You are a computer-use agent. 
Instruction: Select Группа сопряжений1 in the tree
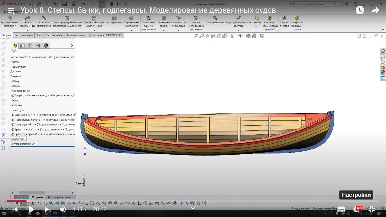[x=23, y=144]
